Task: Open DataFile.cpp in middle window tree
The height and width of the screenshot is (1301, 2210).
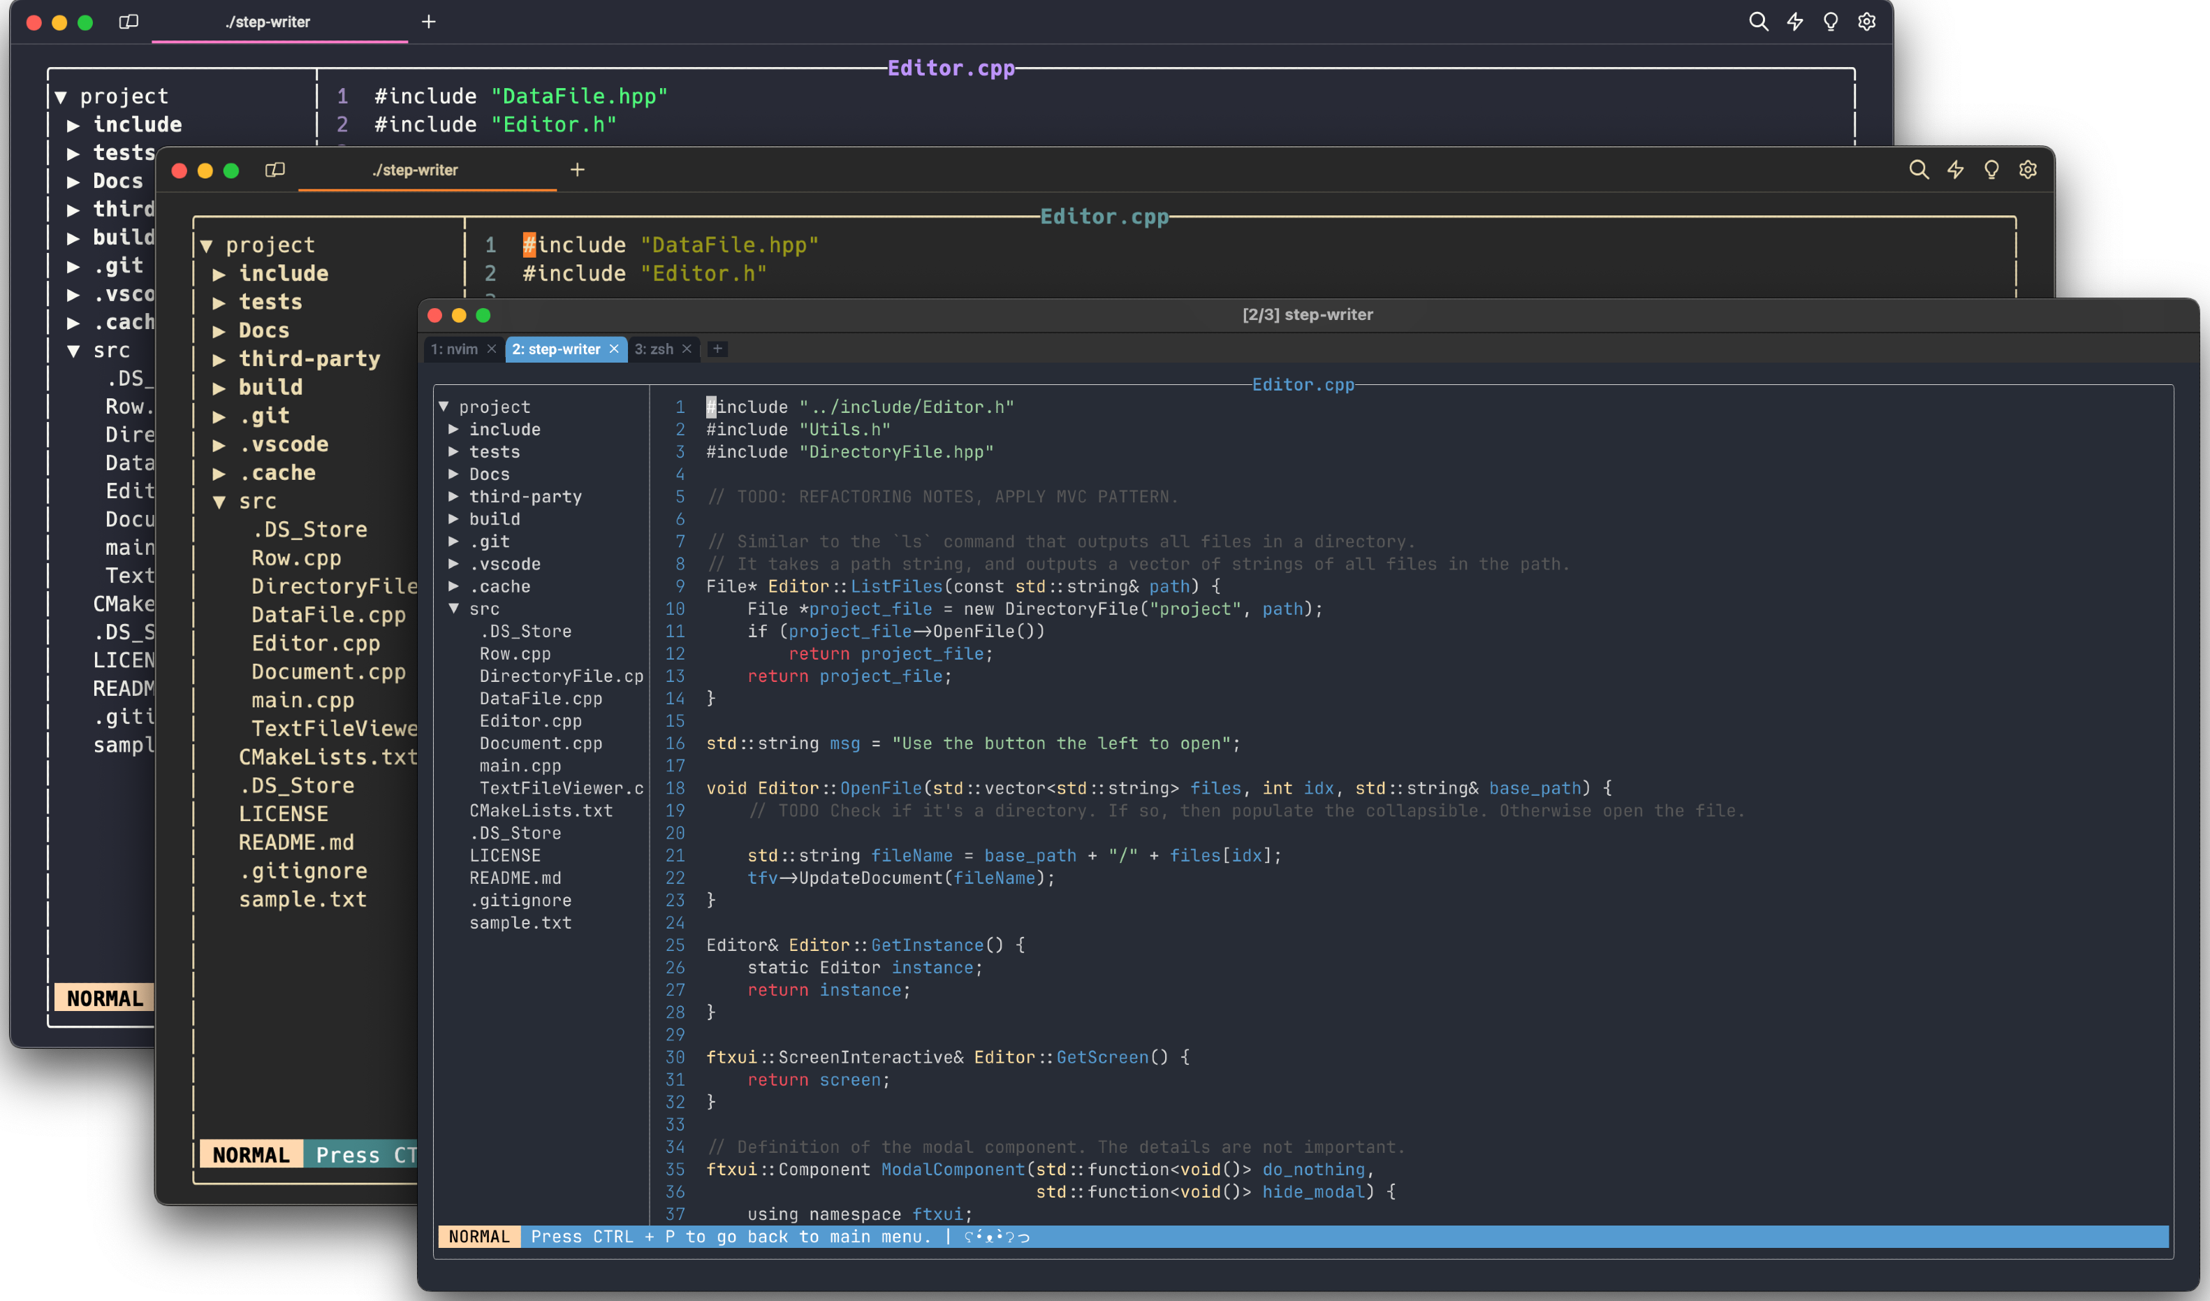Action: tap(329, 615)
